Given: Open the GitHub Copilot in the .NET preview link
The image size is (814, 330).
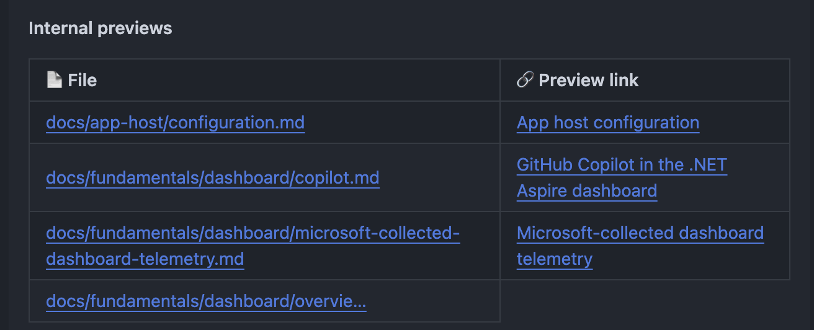Looking at the screenshot, I should (622, 165).
